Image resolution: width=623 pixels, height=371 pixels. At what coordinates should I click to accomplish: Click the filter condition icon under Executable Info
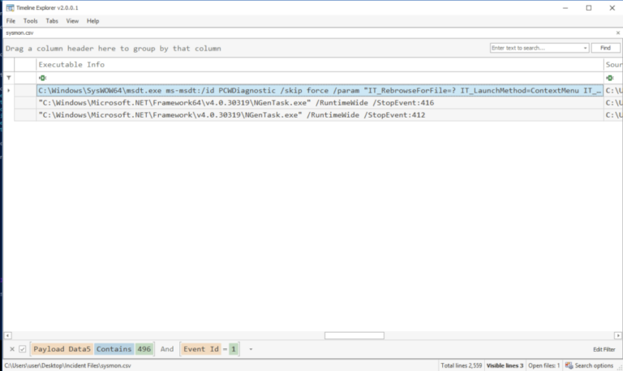click(x=42, y=78)
